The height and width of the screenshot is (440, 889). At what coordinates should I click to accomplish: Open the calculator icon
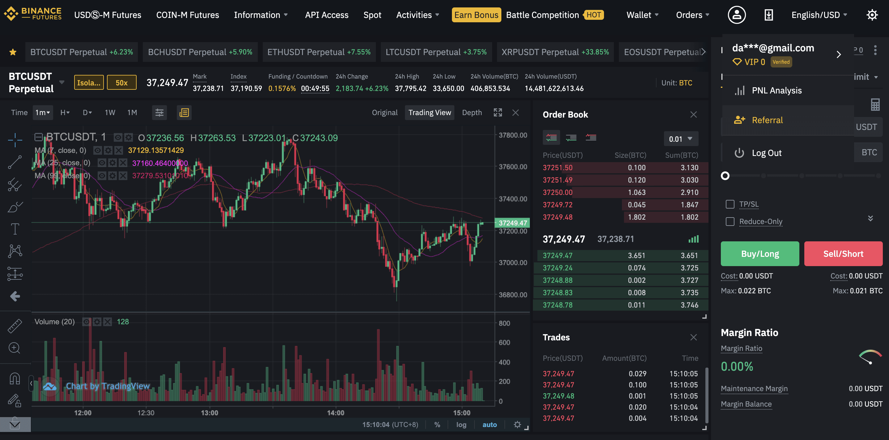(875, 105)
